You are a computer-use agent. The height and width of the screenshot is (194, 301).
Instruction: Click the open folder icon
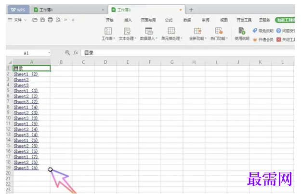[x=35, y=20]
